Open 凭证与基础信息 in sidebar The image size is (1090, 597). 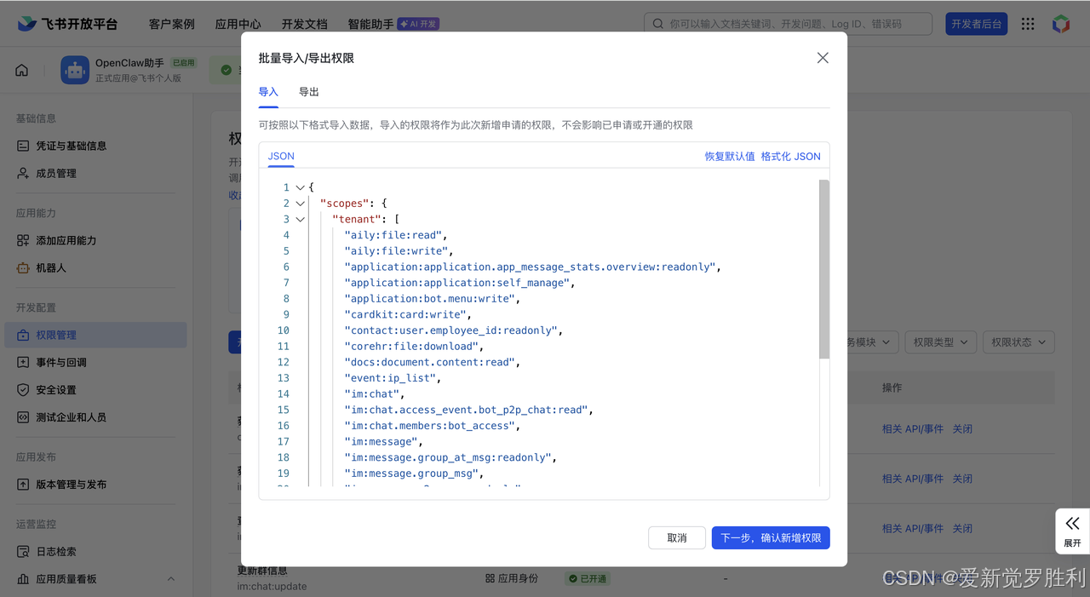[72, 146]
